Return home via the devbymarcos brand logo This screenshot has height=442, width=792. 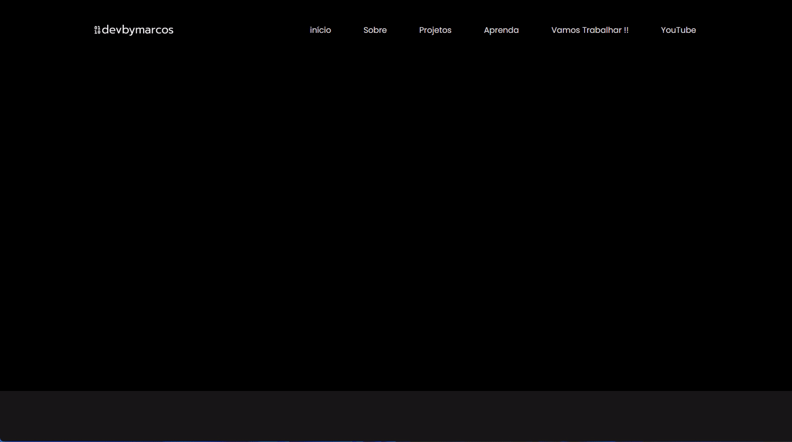pyautogui.click(x=134, y=30)
